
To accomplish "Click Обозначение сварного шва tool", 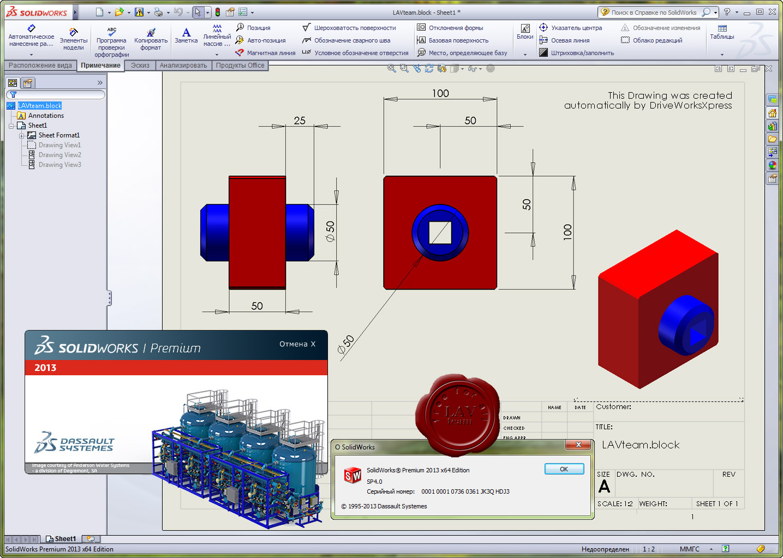I will pyautogui.click(x=346, y=40).
